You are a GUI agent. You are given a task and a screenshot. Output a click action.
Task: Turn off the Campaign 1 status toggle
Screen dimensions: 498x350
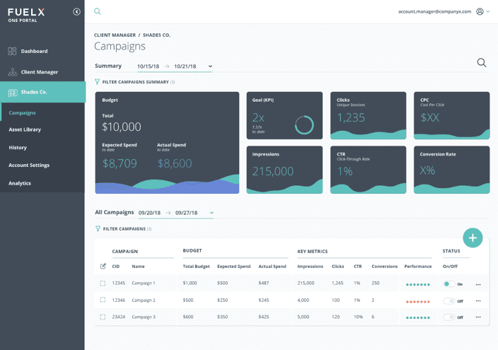(448, 284)
